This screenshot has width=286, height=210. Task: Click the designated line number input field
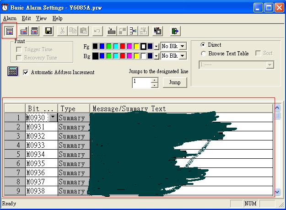[141, 82]
